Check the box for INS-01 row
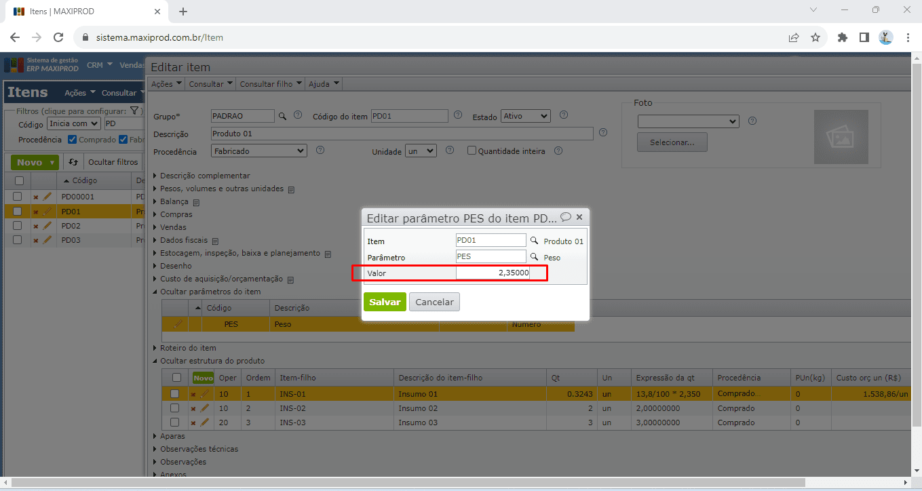This screenshot has width=922, height=491. [174, 393]
